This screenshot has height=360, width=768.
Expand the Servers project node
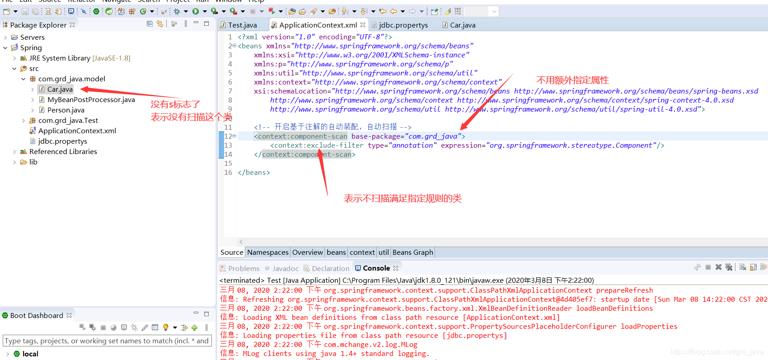5,37
